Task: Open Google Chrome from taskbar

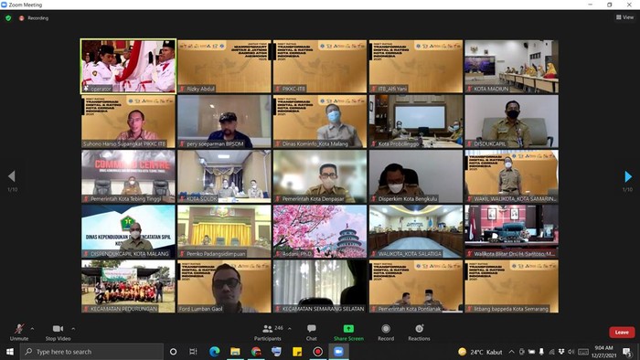Action: click(x=256, y=352)
